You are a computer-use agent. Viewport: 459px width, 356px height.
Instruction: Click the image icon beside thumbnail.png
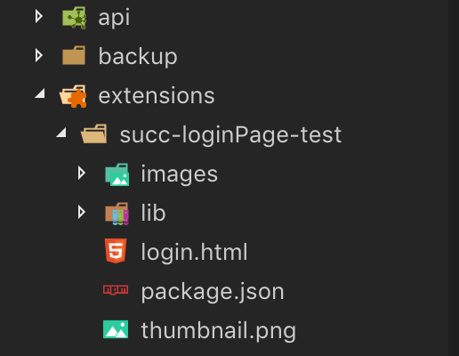coord(116,329)
